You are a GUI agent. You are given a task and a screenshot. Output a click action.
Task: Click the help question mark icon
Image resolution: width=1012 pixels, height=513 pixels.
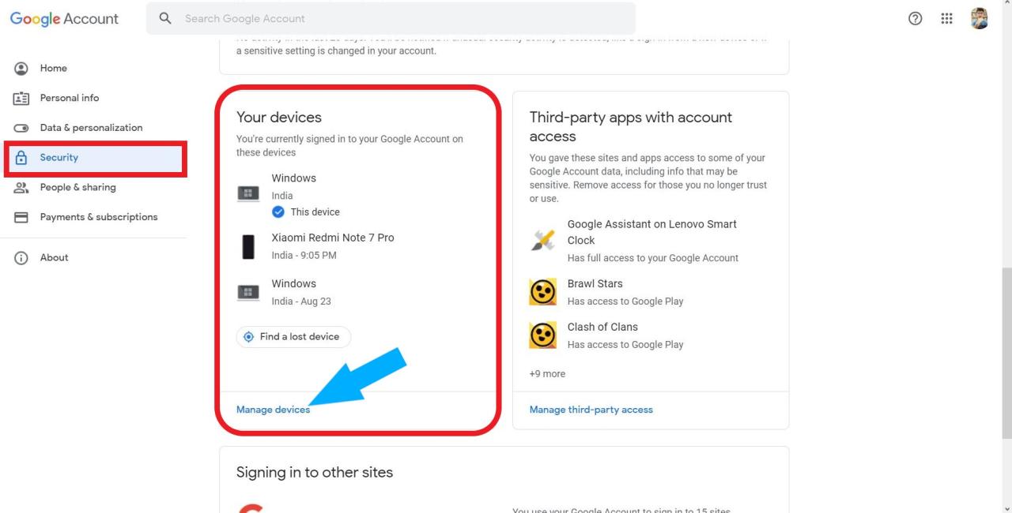pyautogui.click(x=916, y=18)
